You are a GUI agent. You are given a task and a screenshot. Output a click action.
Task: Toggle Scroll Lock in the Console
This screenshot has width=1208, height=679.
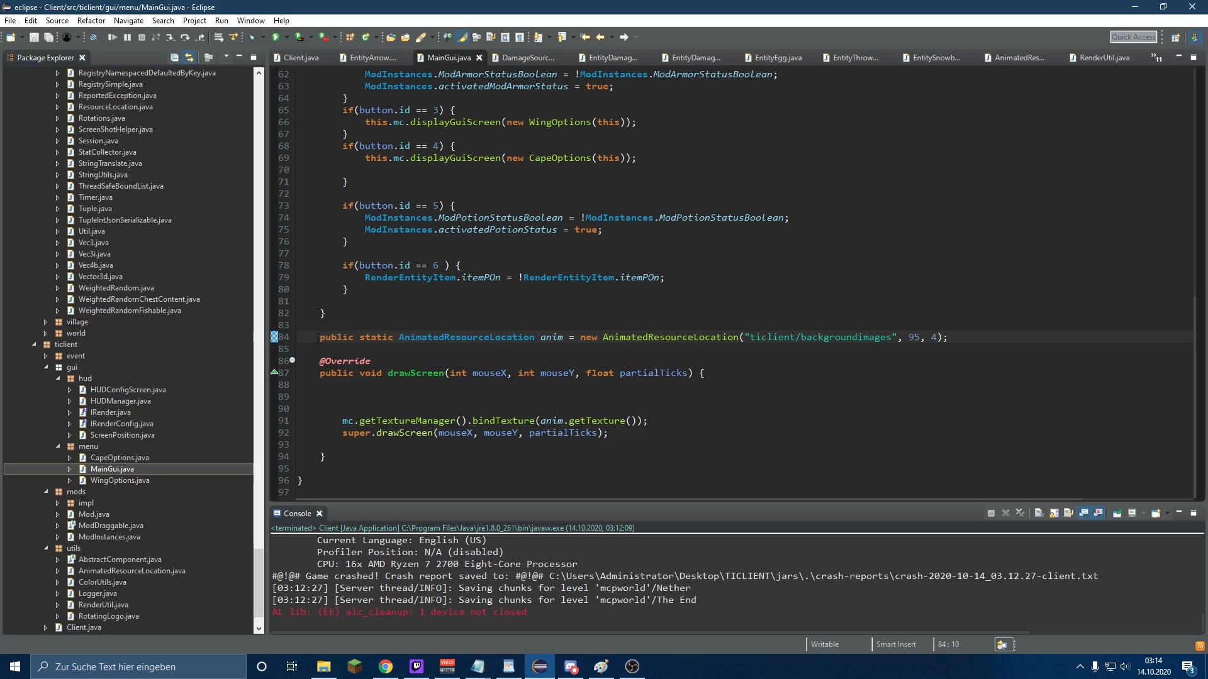click(1054, 513)
